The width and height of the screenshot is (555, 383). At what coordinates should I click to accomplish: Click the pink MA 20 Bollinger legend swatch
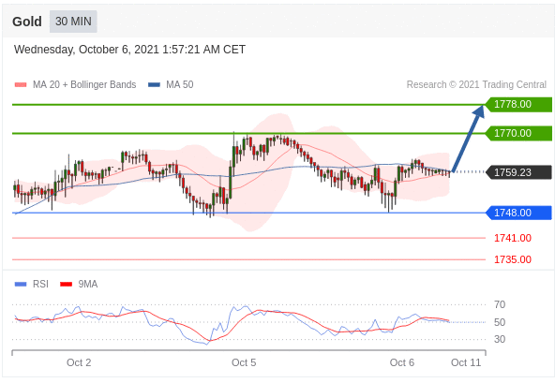pos(21,85)
